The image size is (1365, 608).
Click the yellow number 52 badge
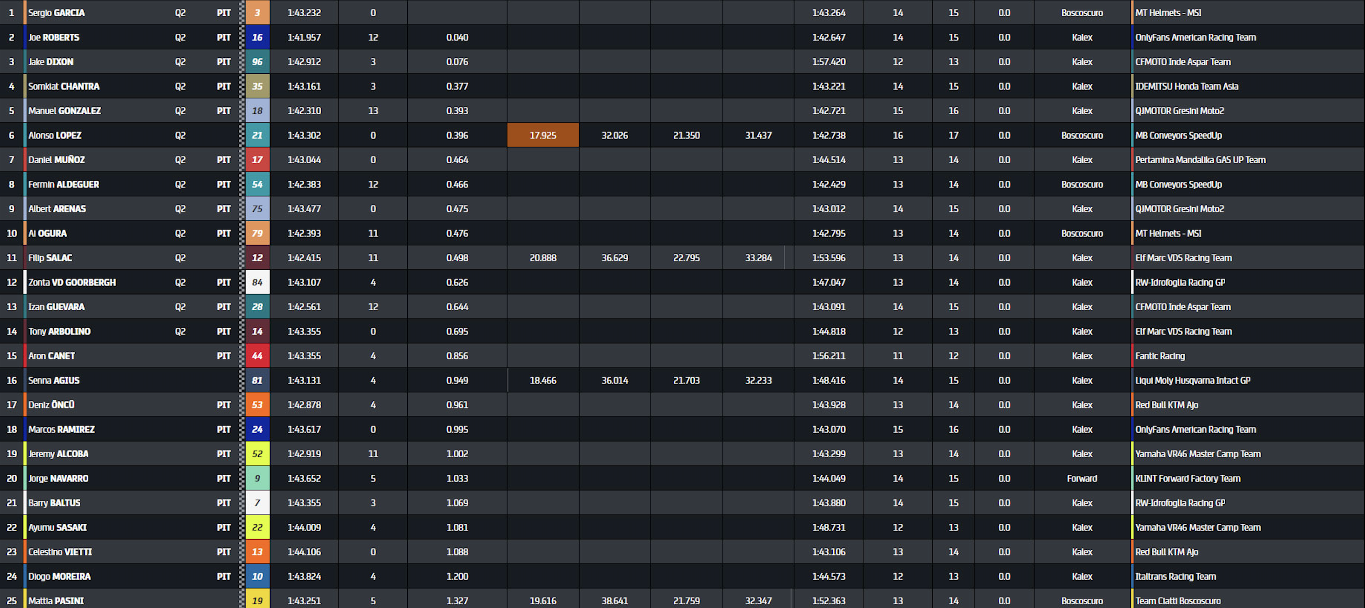[257, 453]
